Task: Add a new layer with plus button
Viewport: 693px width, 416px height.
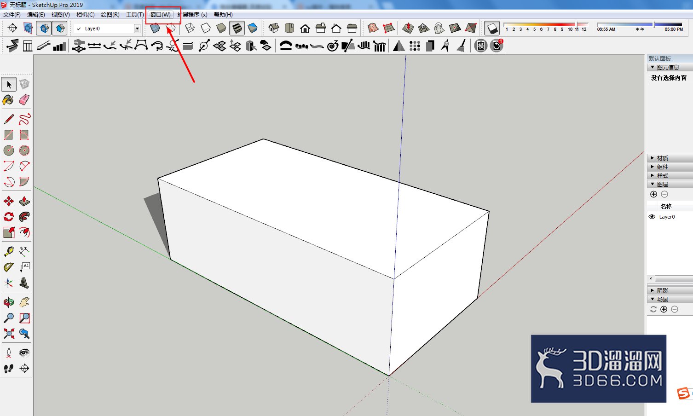Action: 653,194
